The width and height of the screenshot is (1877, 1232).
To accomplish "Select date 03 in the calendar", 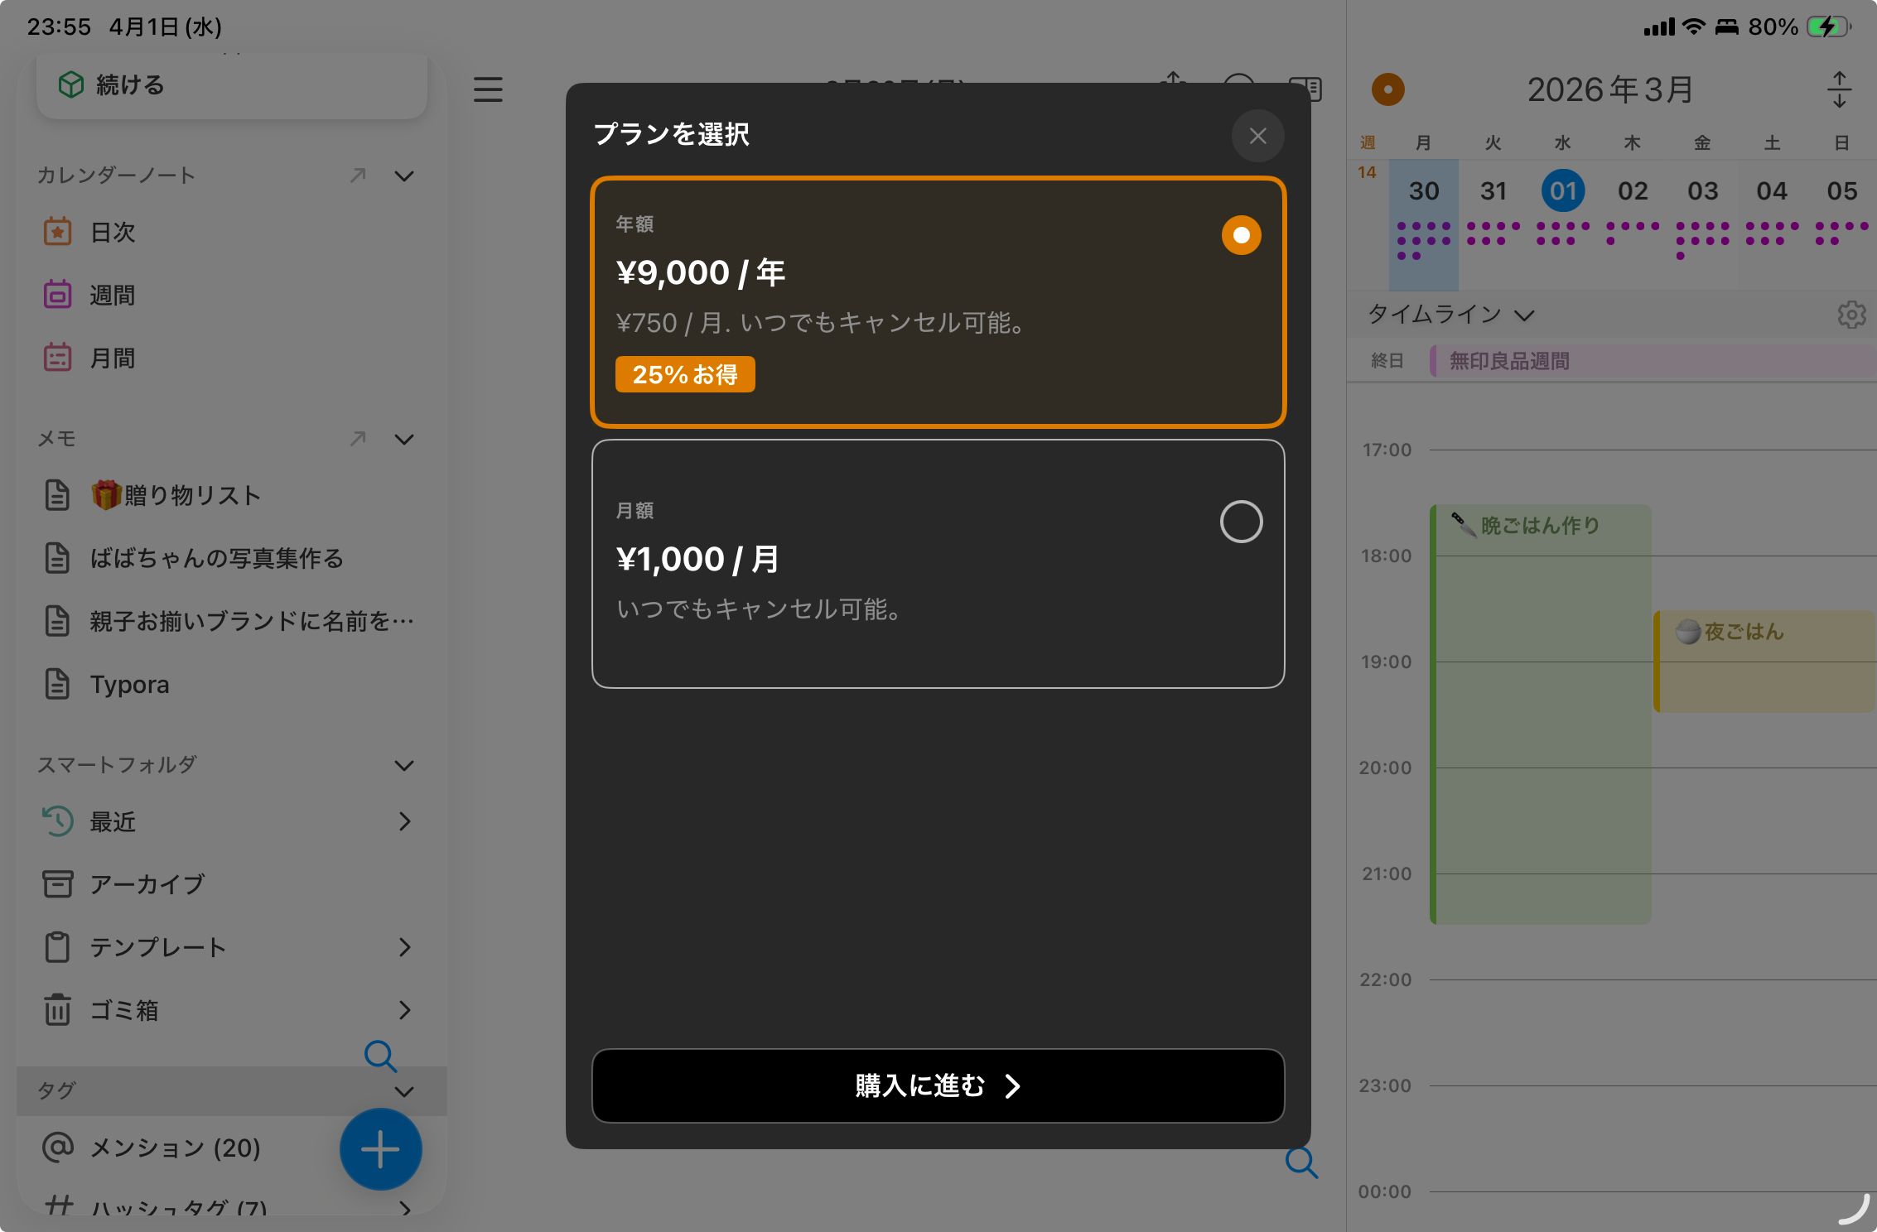I will coord(1702,191).
